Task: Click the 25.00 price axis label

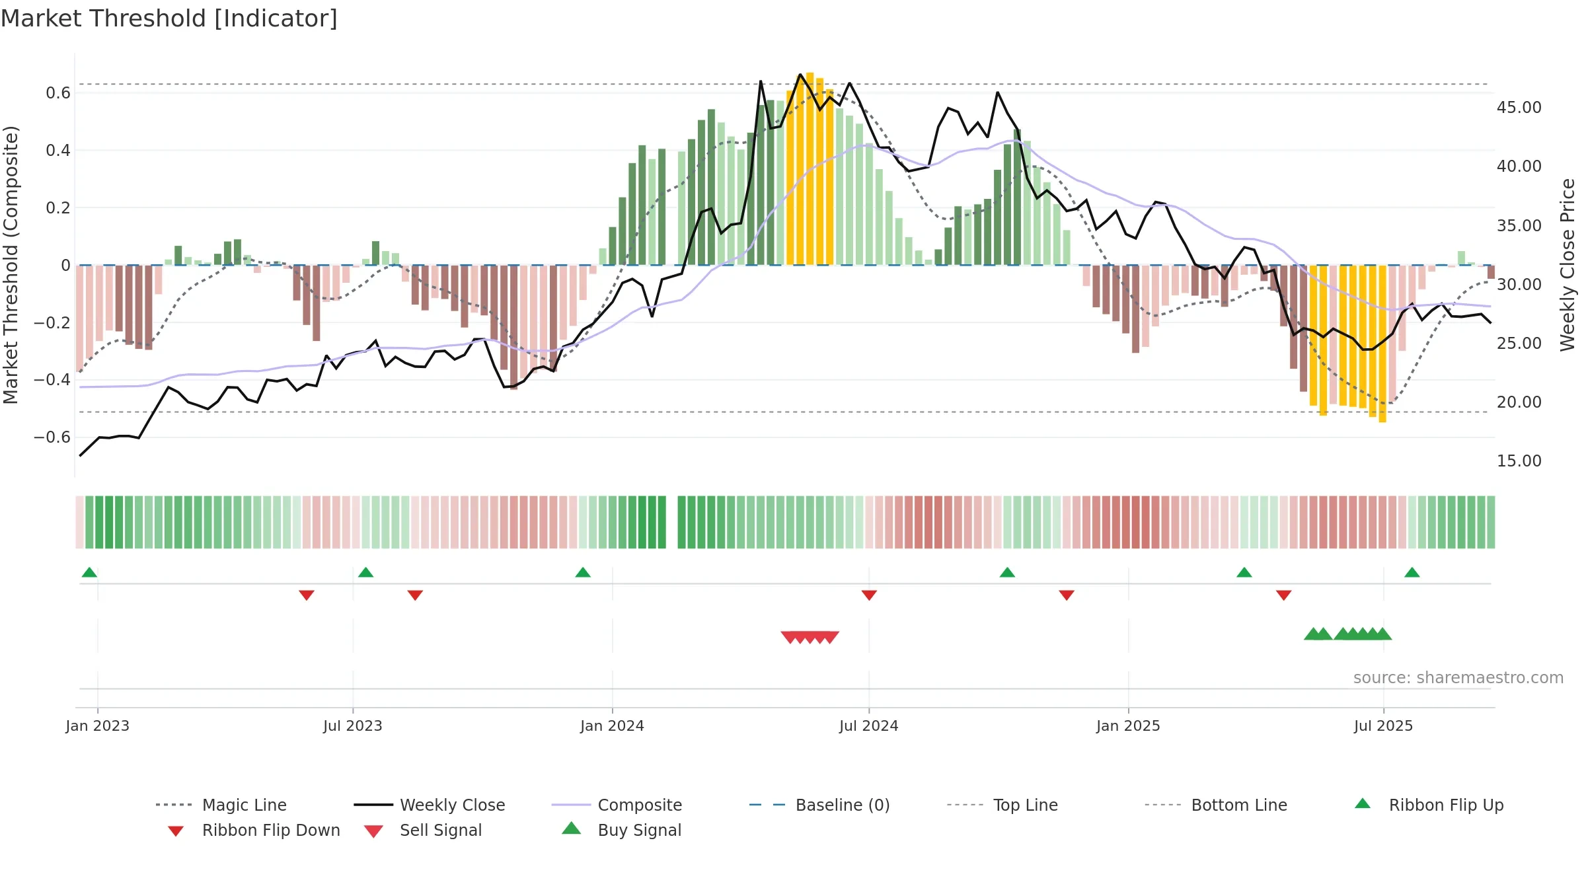Action: 1519,344
